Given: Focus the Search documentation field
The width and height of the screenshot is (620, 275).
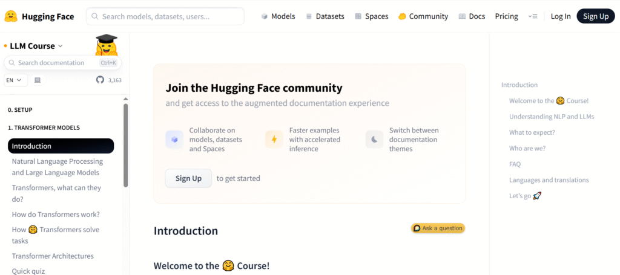Looking at the screenshot, I should [x=62, y=63].
